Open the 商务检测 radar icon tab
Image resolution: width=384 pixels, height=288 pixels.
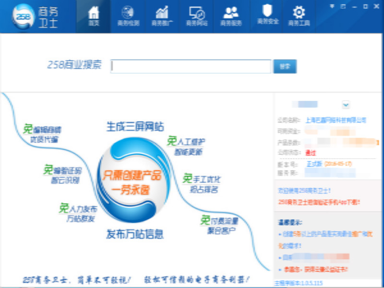[x=128, y=16]
